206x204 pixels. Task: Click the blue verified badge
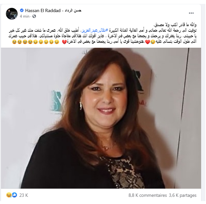(22, 10)
